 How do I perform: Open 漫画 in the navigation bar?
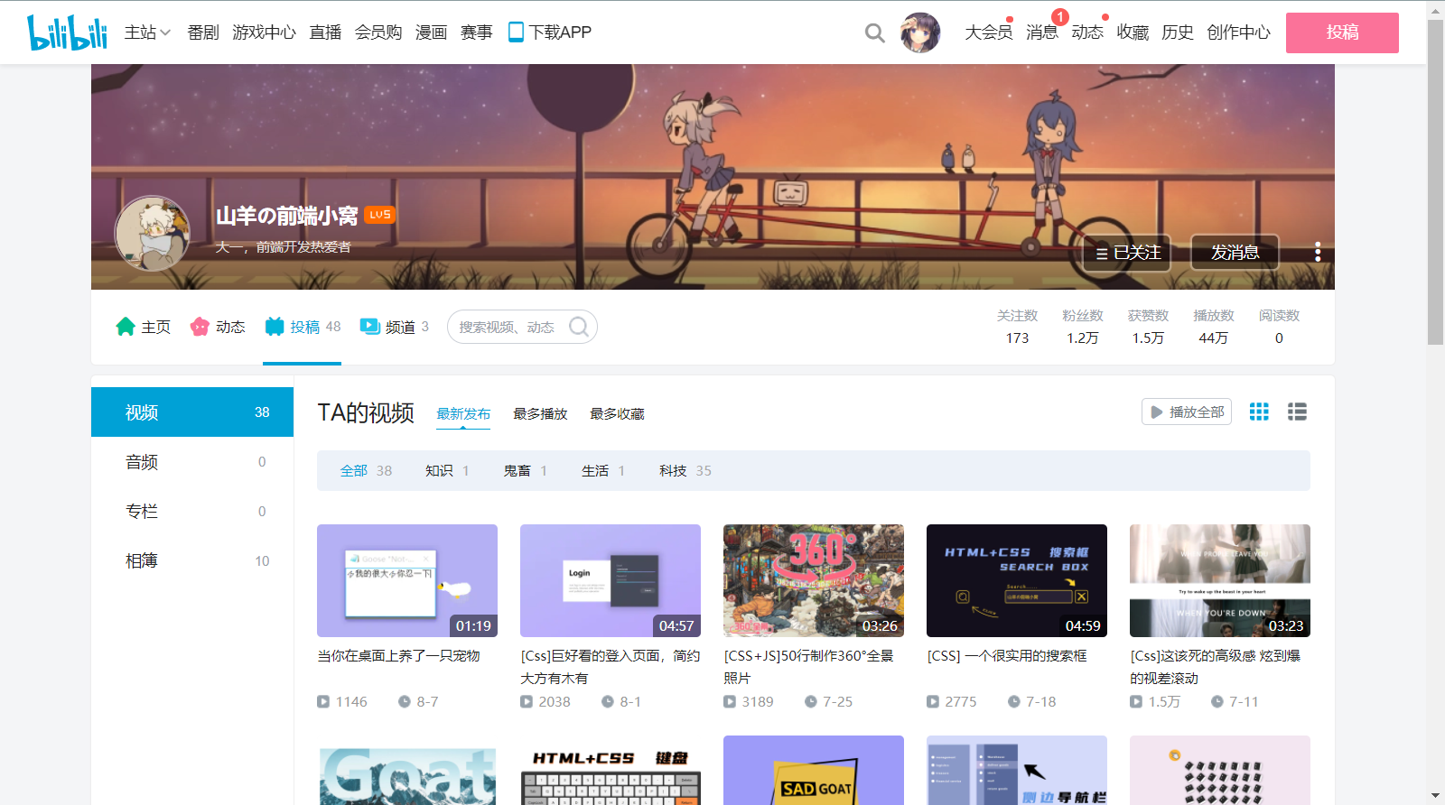pyautogui.click(x=432, y=32)
